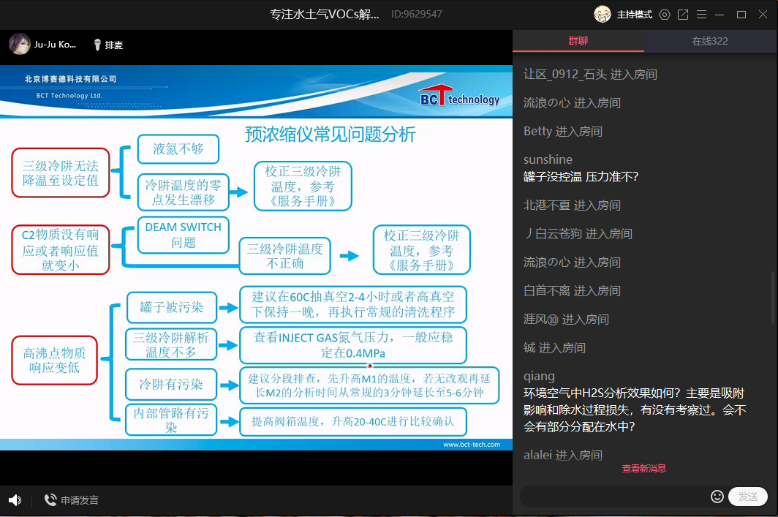Mute the volume speaker icon

pos(15,500)
